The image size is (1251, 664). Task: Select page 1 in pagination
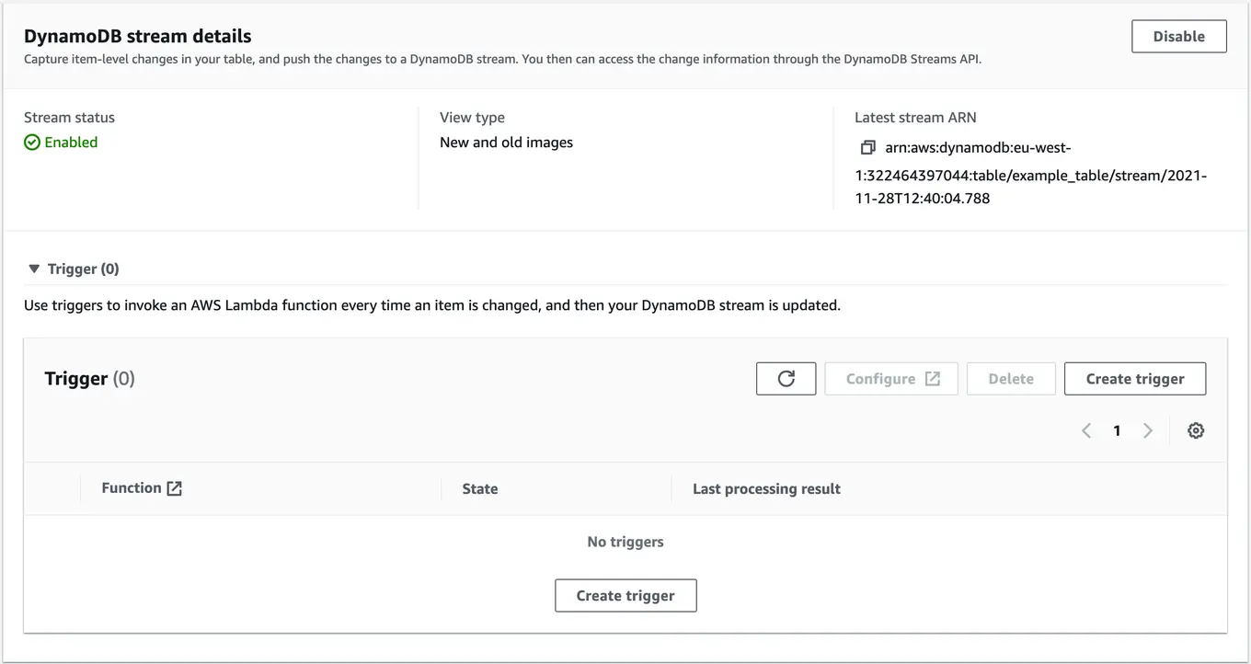(1117, 429)
